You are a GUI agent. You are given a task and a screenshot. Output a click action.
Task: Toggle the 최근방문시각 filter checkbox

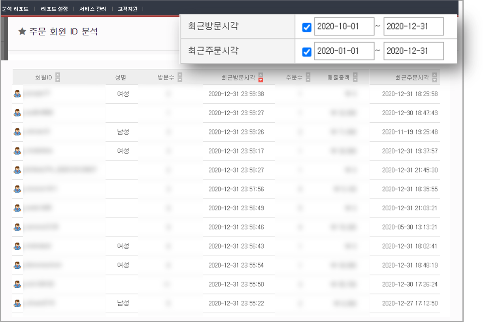point(307,27)
